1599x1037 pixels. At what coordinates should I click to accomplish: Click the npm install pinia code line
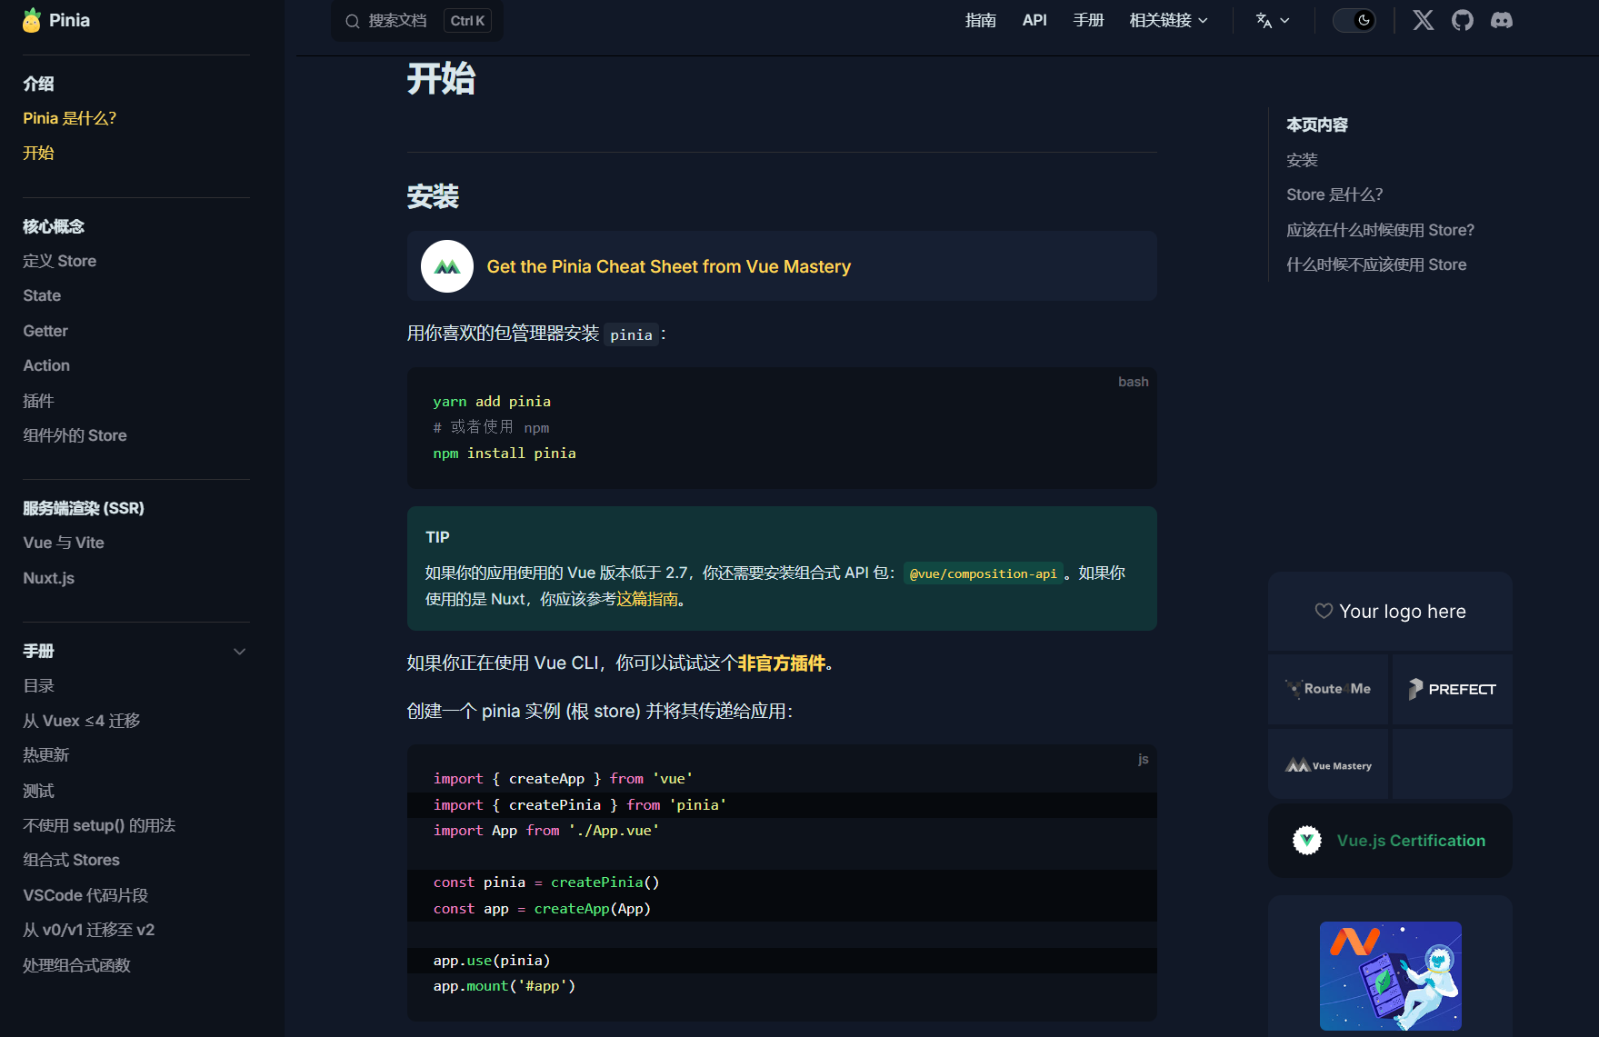[505, 454]
